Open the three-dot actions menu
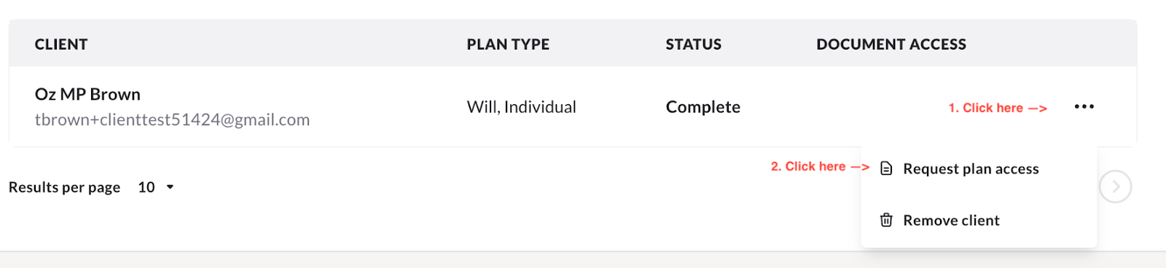Viewport: 1166px width, 274px height. click(x=1084, y=107)
